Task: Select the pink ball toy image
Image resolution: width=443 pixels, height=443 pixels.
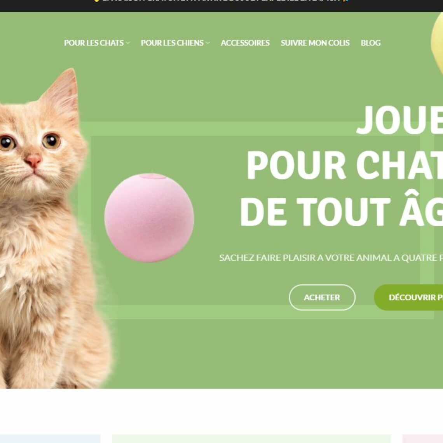Action: click(149, 218)
